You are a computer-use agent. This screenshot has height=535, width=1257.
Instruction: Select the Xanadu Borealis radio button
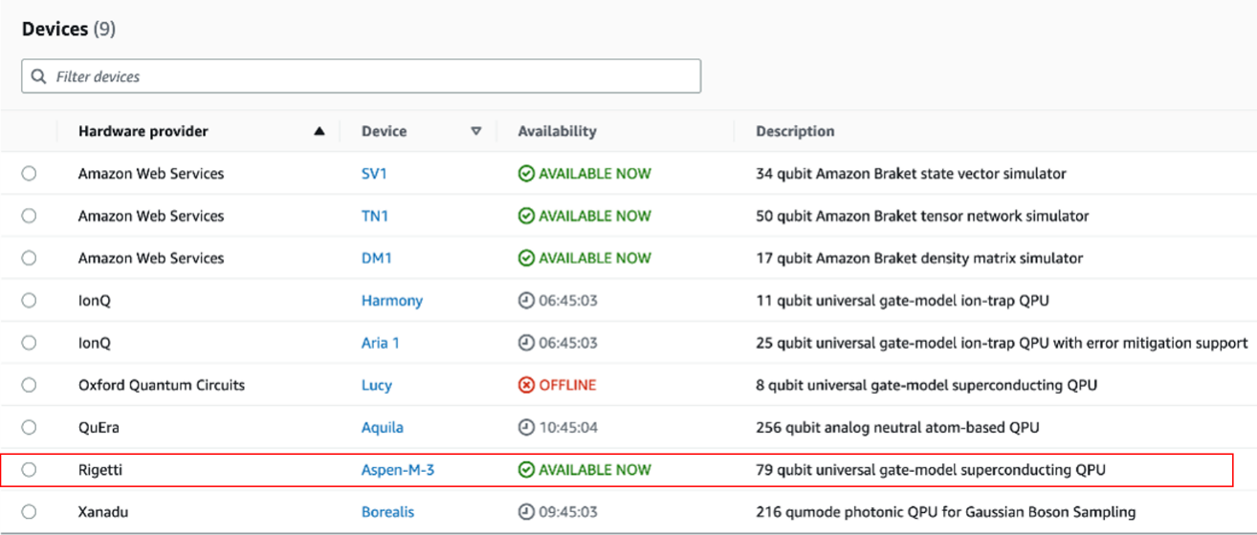click(x=29, y=512)
